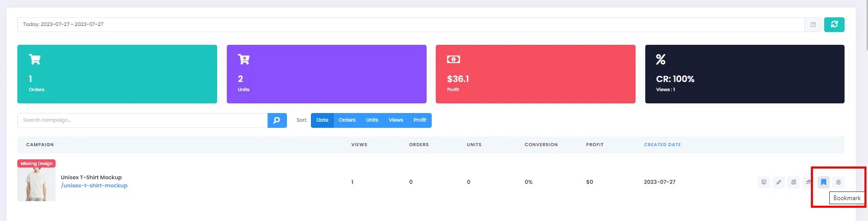The image size is (868, 221).
Task: Click the circled X delete icon
Action: click(x=838, y=182)
